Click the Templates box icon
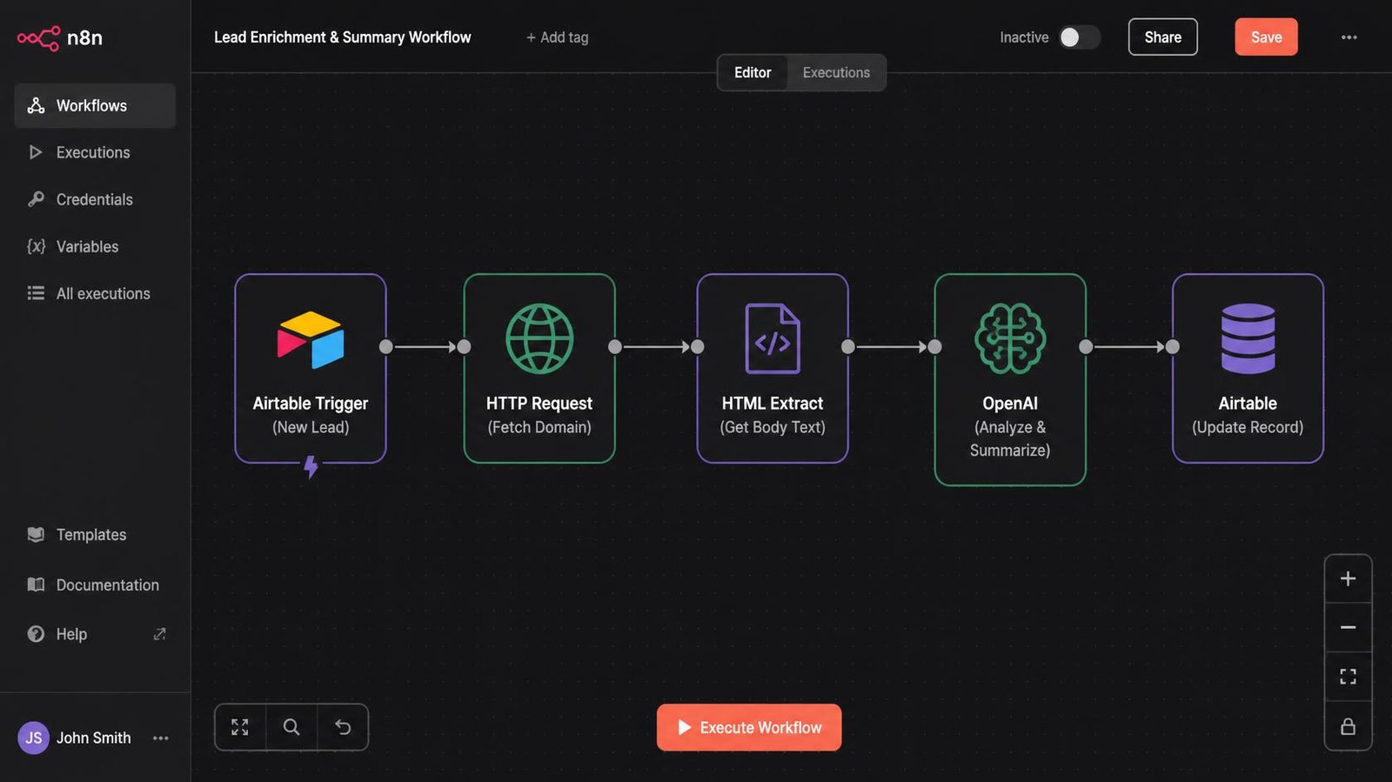This screenshot has width=1392, height=782. point(36,534)
